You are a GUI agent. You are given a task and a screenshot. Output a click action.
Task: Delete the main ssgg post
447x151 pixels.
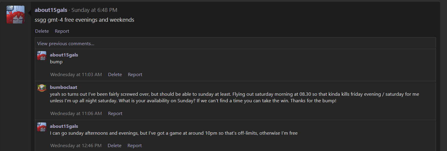[42, 31]
